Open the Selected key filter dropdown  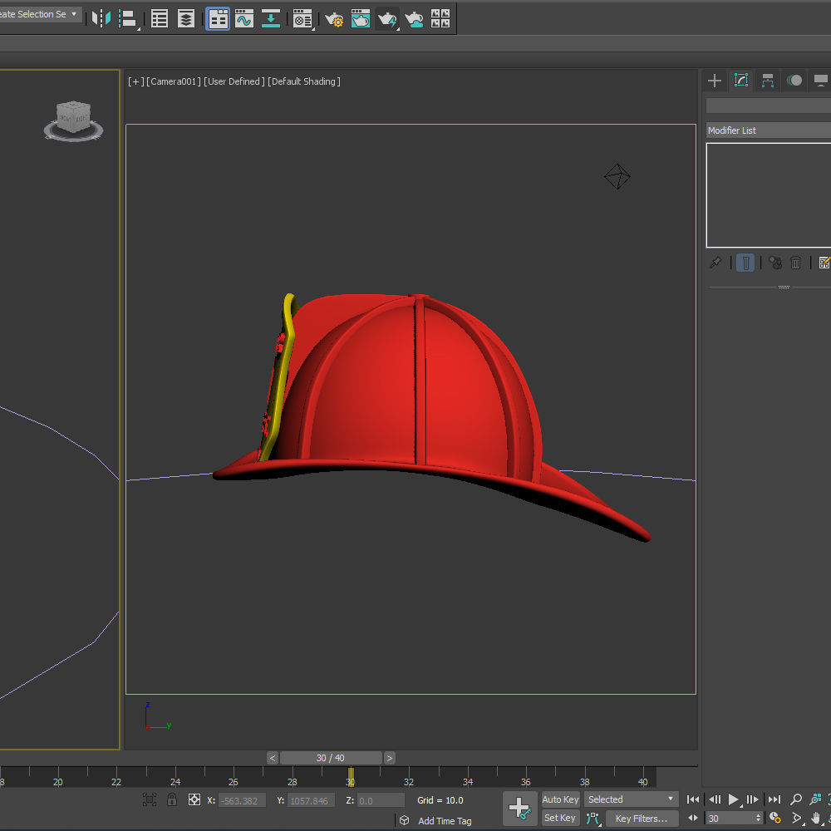click(x=631, y=799)
